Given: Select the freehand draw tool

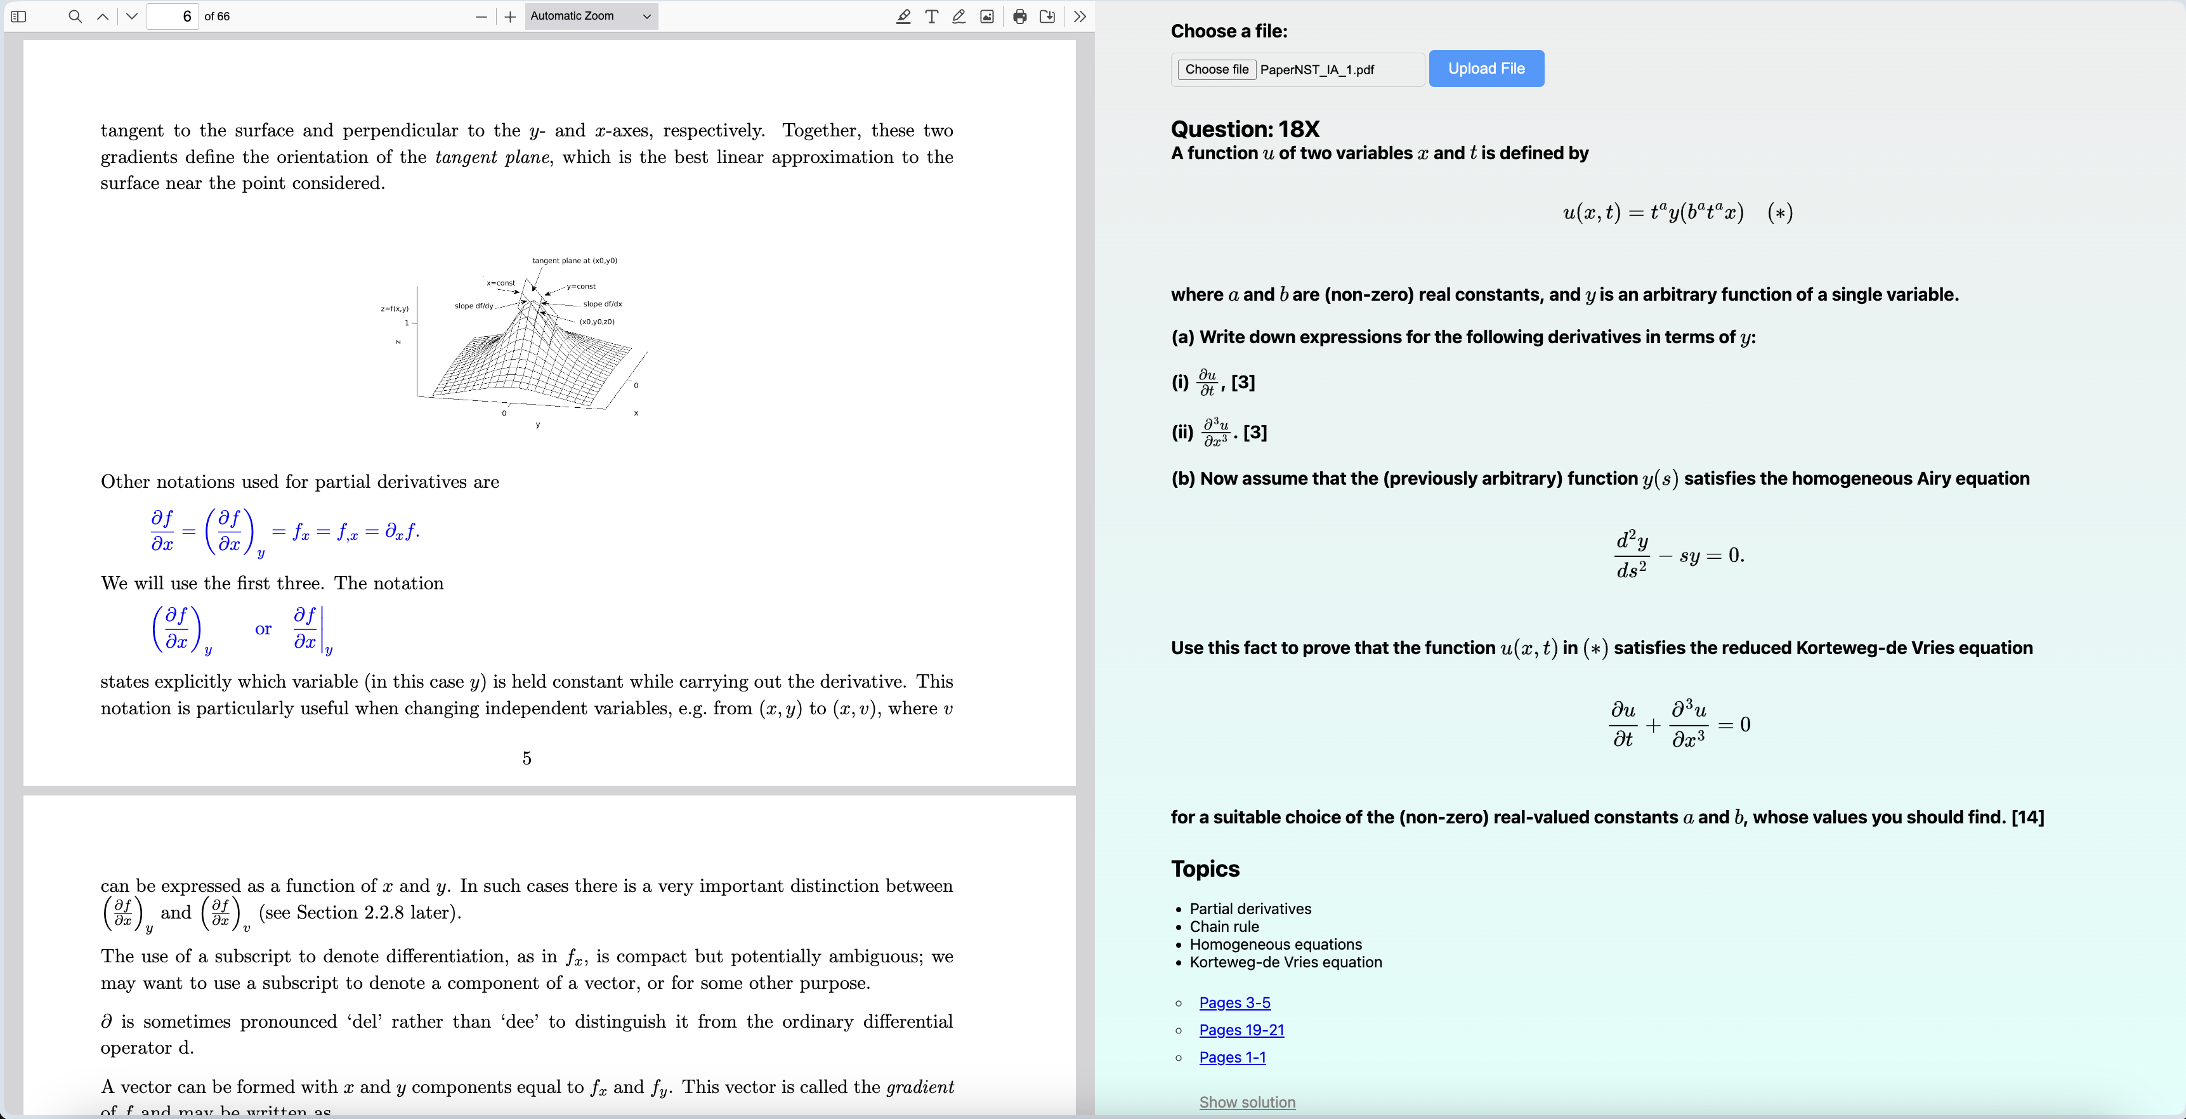Looking at the screenshot, I should coord(959,16).
